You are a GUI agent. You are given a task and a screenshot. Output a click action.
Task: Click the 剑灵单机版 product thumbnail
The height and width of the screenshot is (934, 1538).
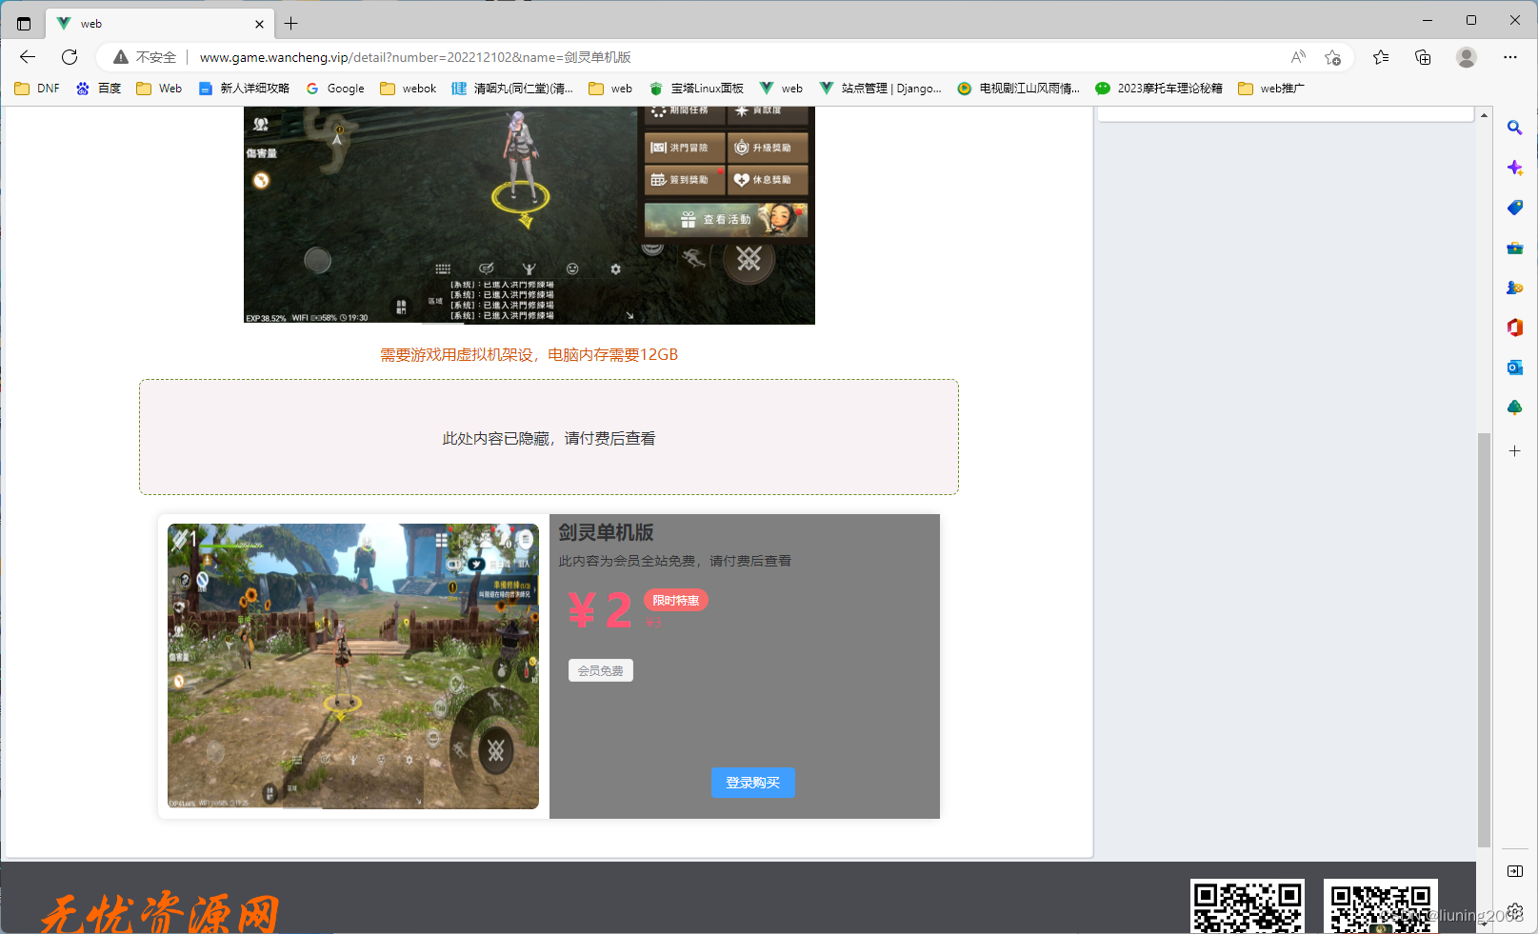(x=353, y=666)
